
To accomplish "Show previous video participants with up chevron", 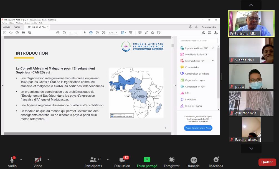I will point(251,5).
